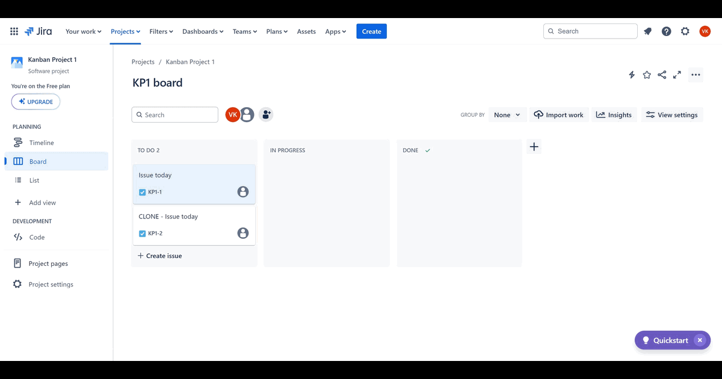Click Add view in the sidebar
The width and height of the screenshot is (722, 379).
tap(57, 203)
